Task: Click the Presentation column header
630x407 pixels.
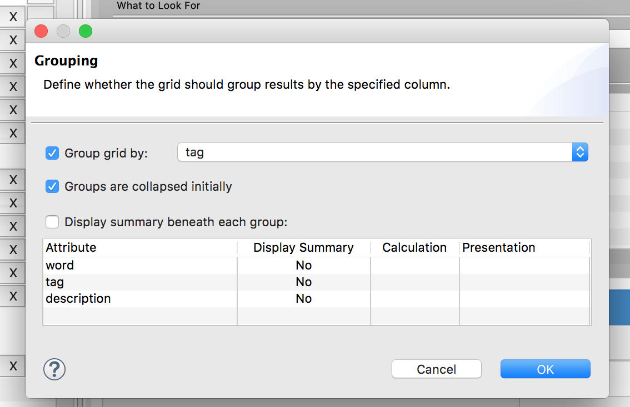Action: pyautogui.click(x=524, y=247)
